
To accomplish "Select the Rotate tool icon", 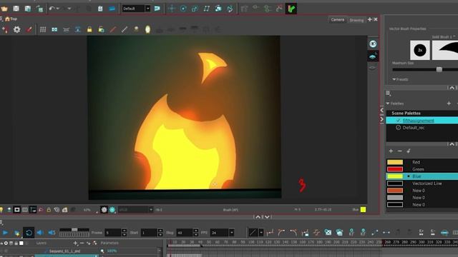I will coord(183,9).
